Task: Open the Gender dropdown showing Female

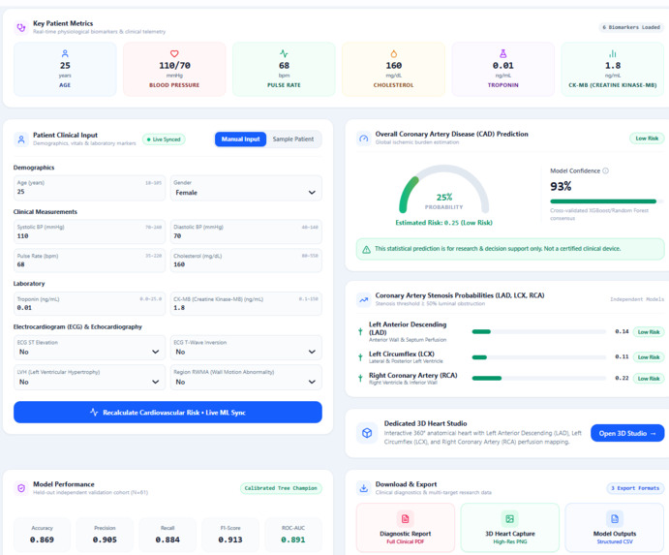Action: [x=246, y=188]
